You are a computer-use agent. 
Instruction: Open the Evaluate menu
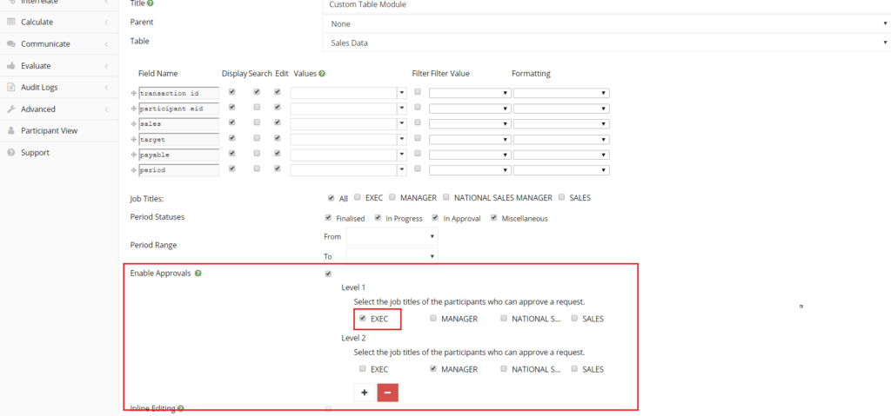(58, 66)
